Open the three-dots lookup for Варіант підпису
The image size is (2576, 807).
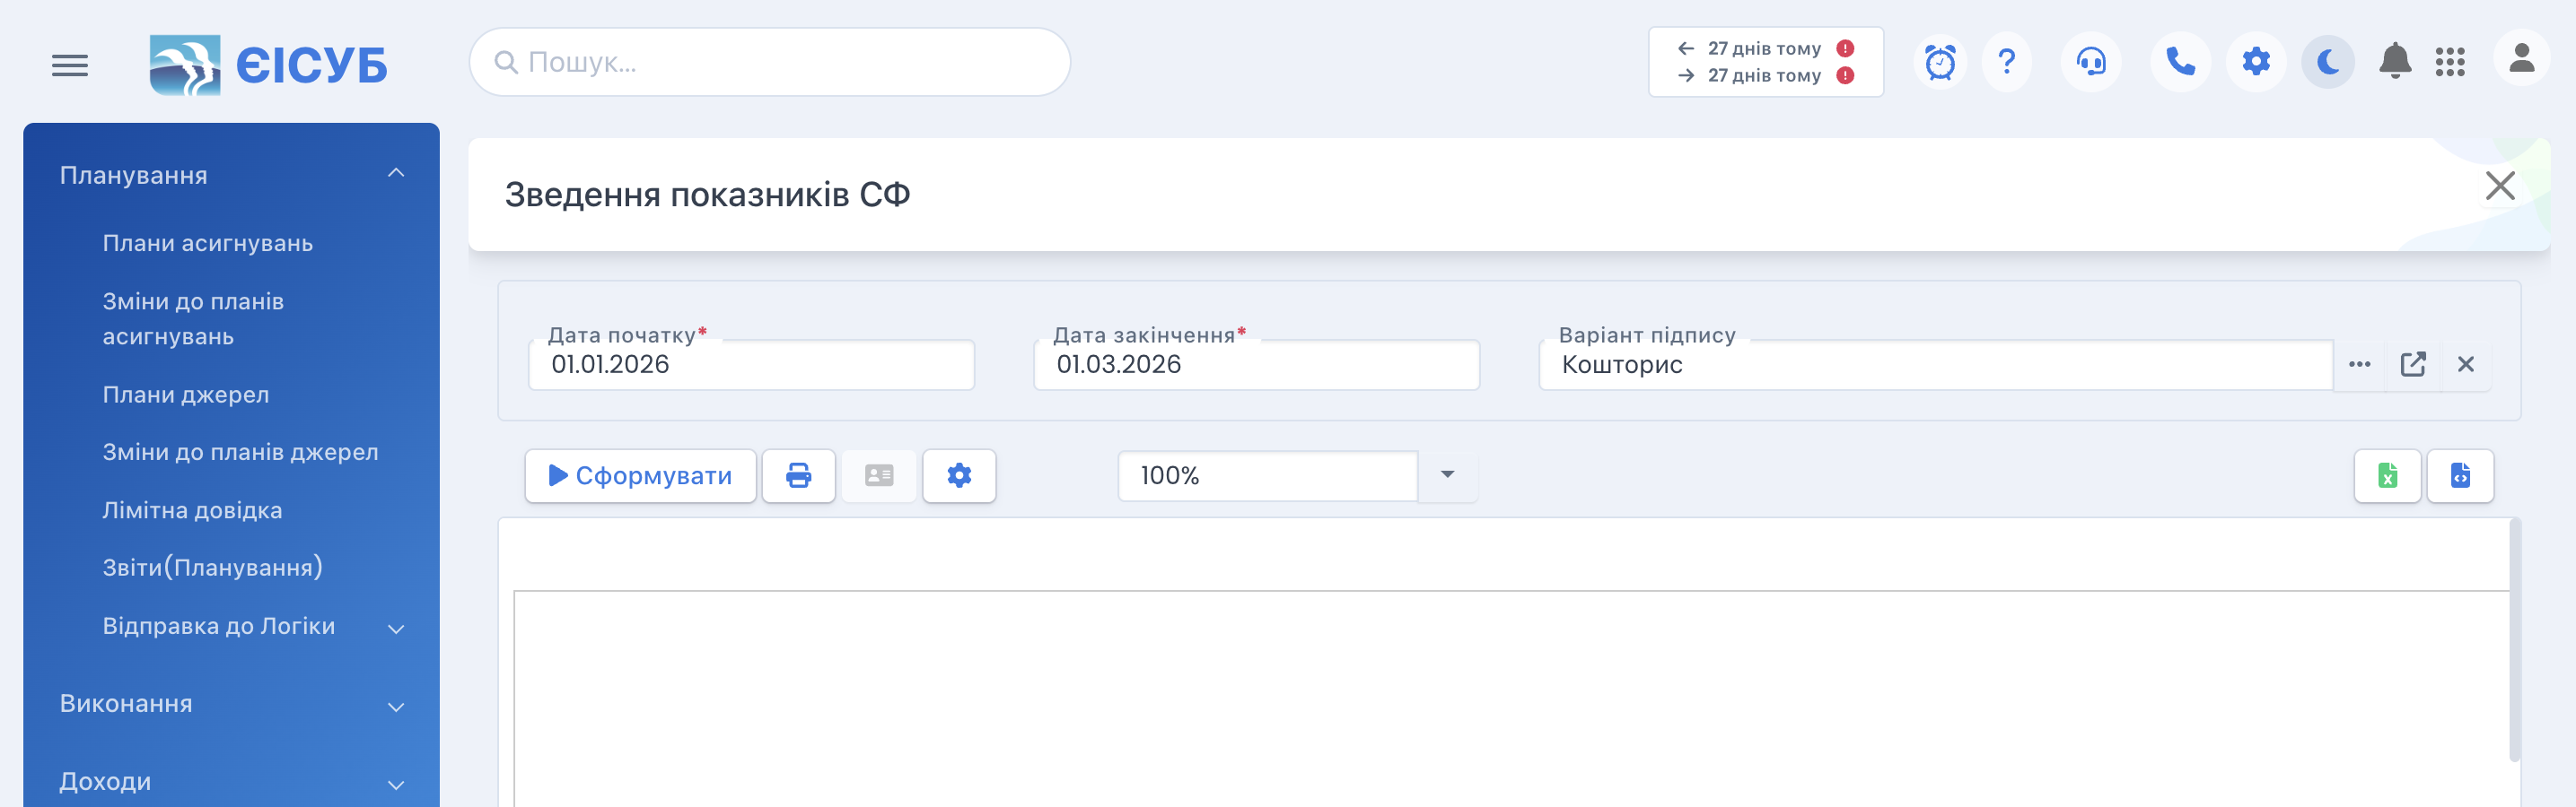click(2360, 365)
